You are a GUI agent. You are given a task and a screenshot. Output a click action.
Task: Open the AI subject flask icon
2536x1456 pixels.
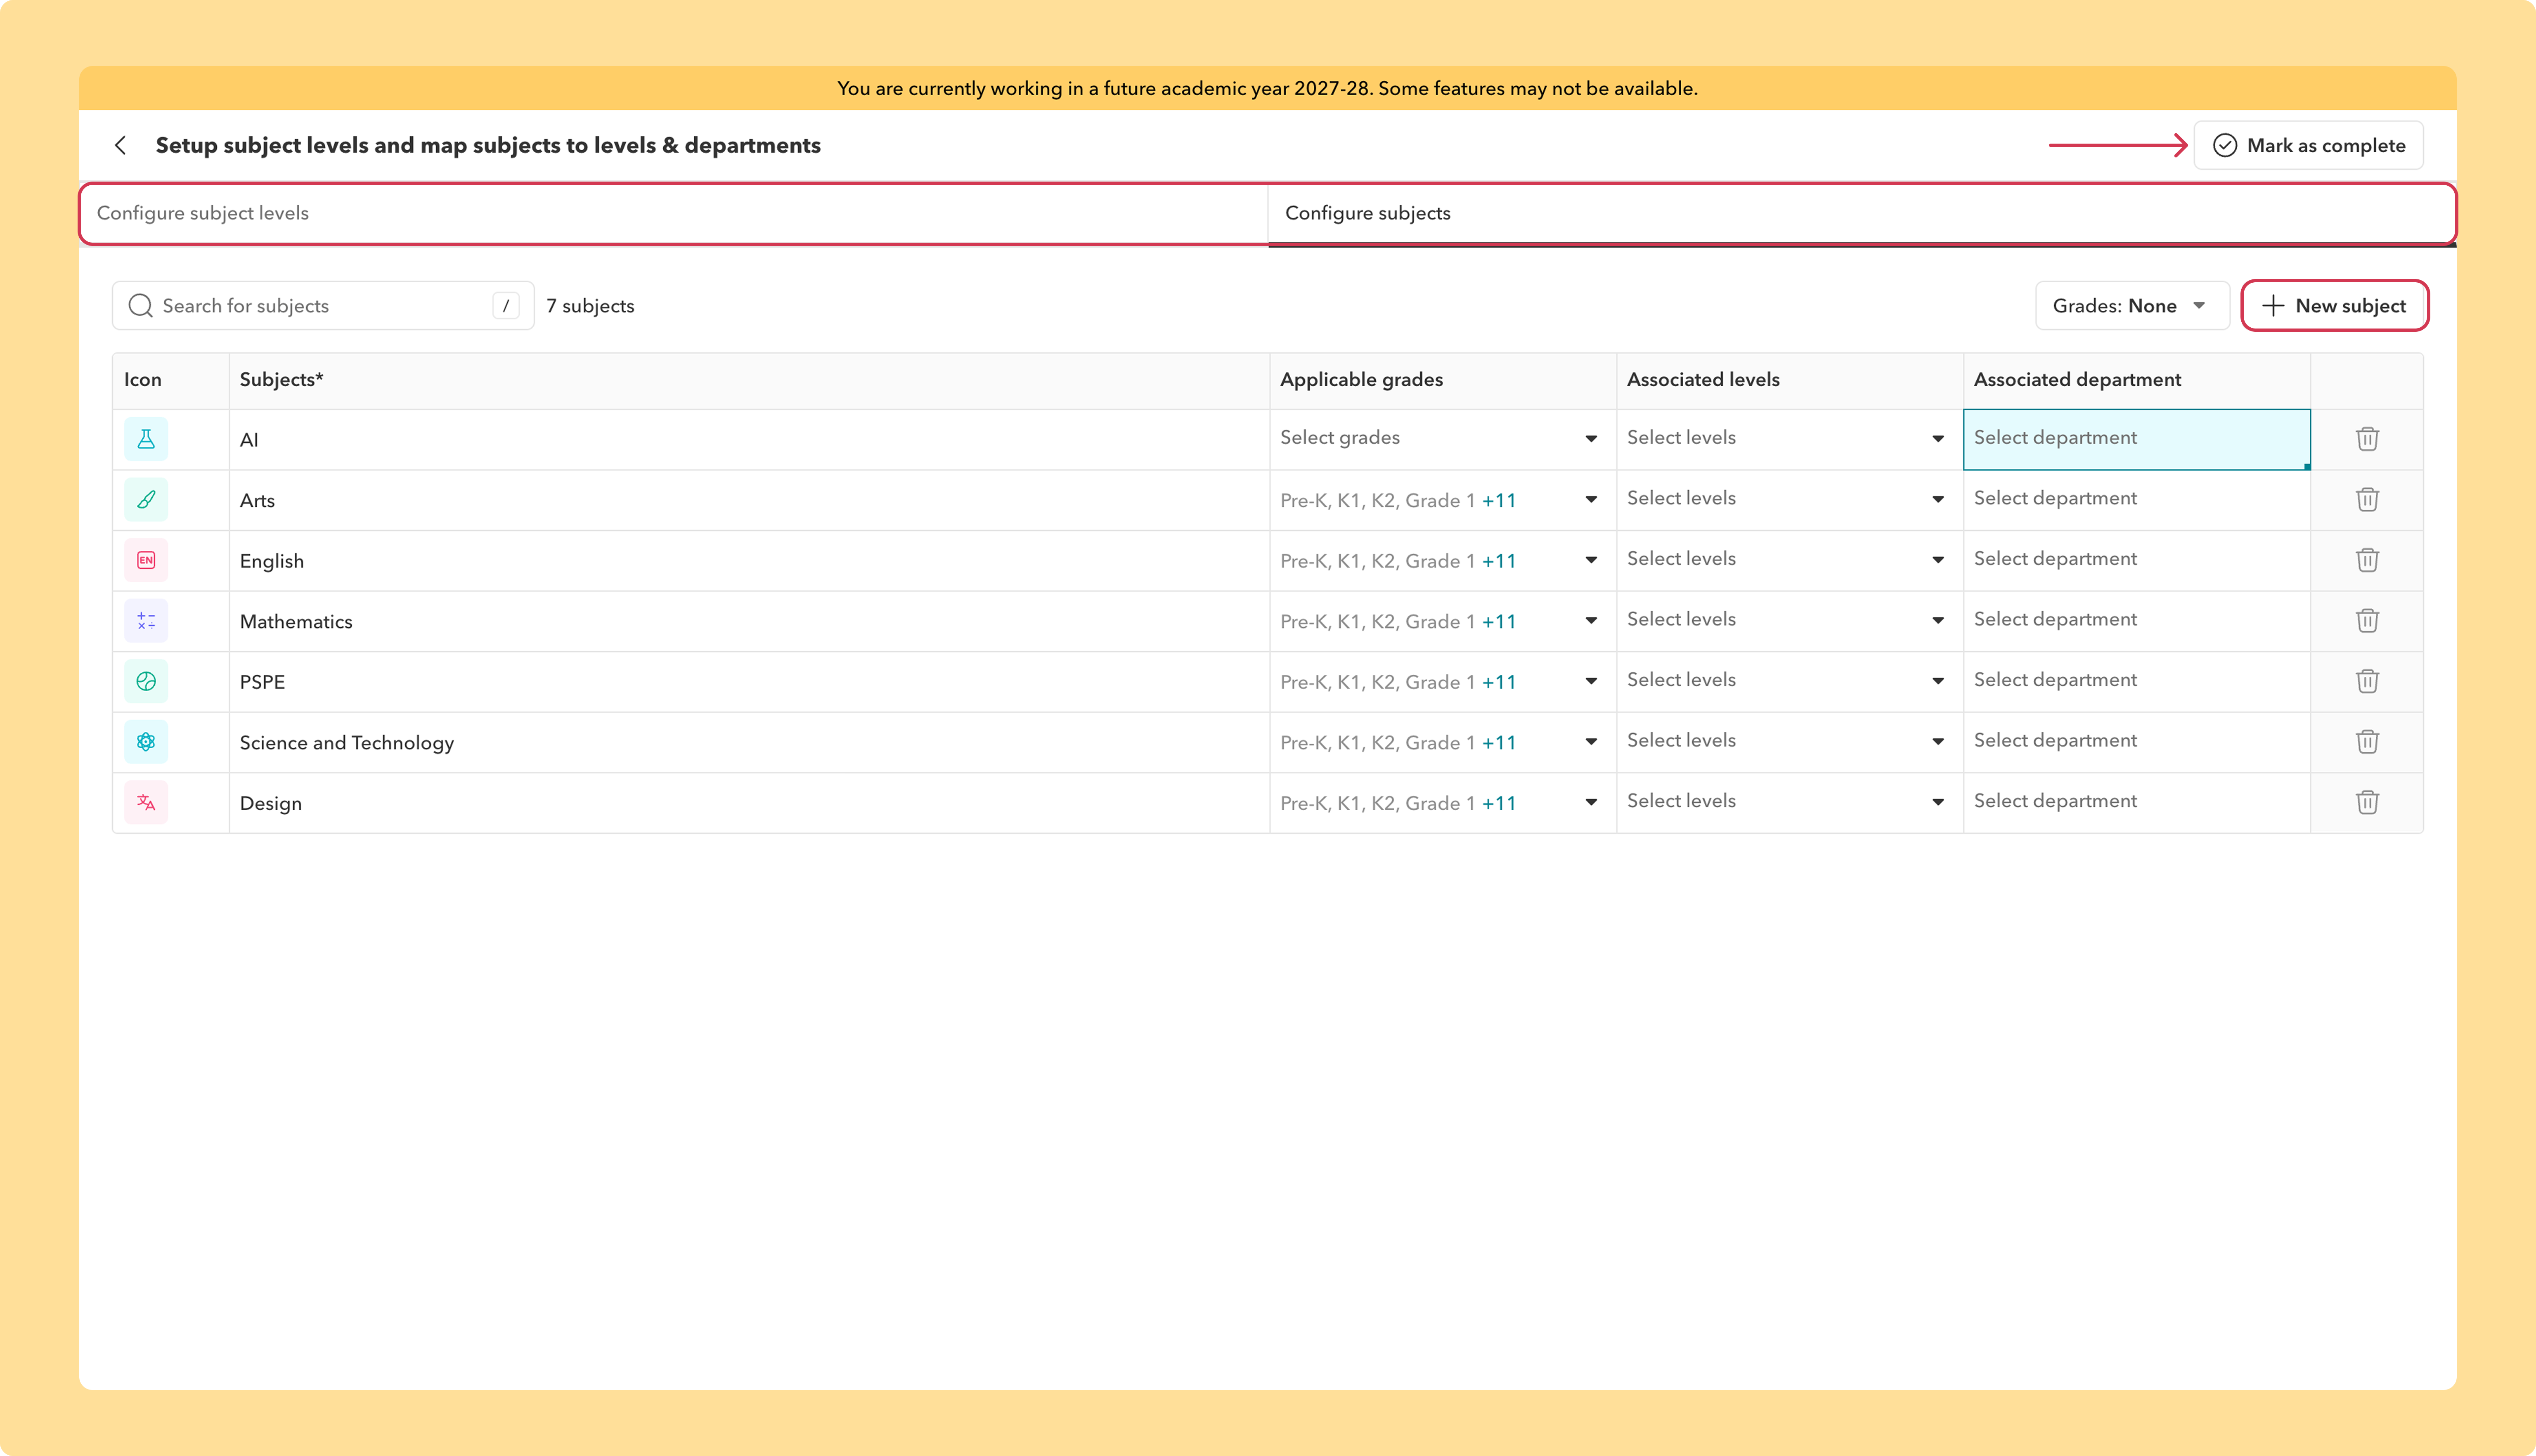pyautogui.click(x=146, y=439)
